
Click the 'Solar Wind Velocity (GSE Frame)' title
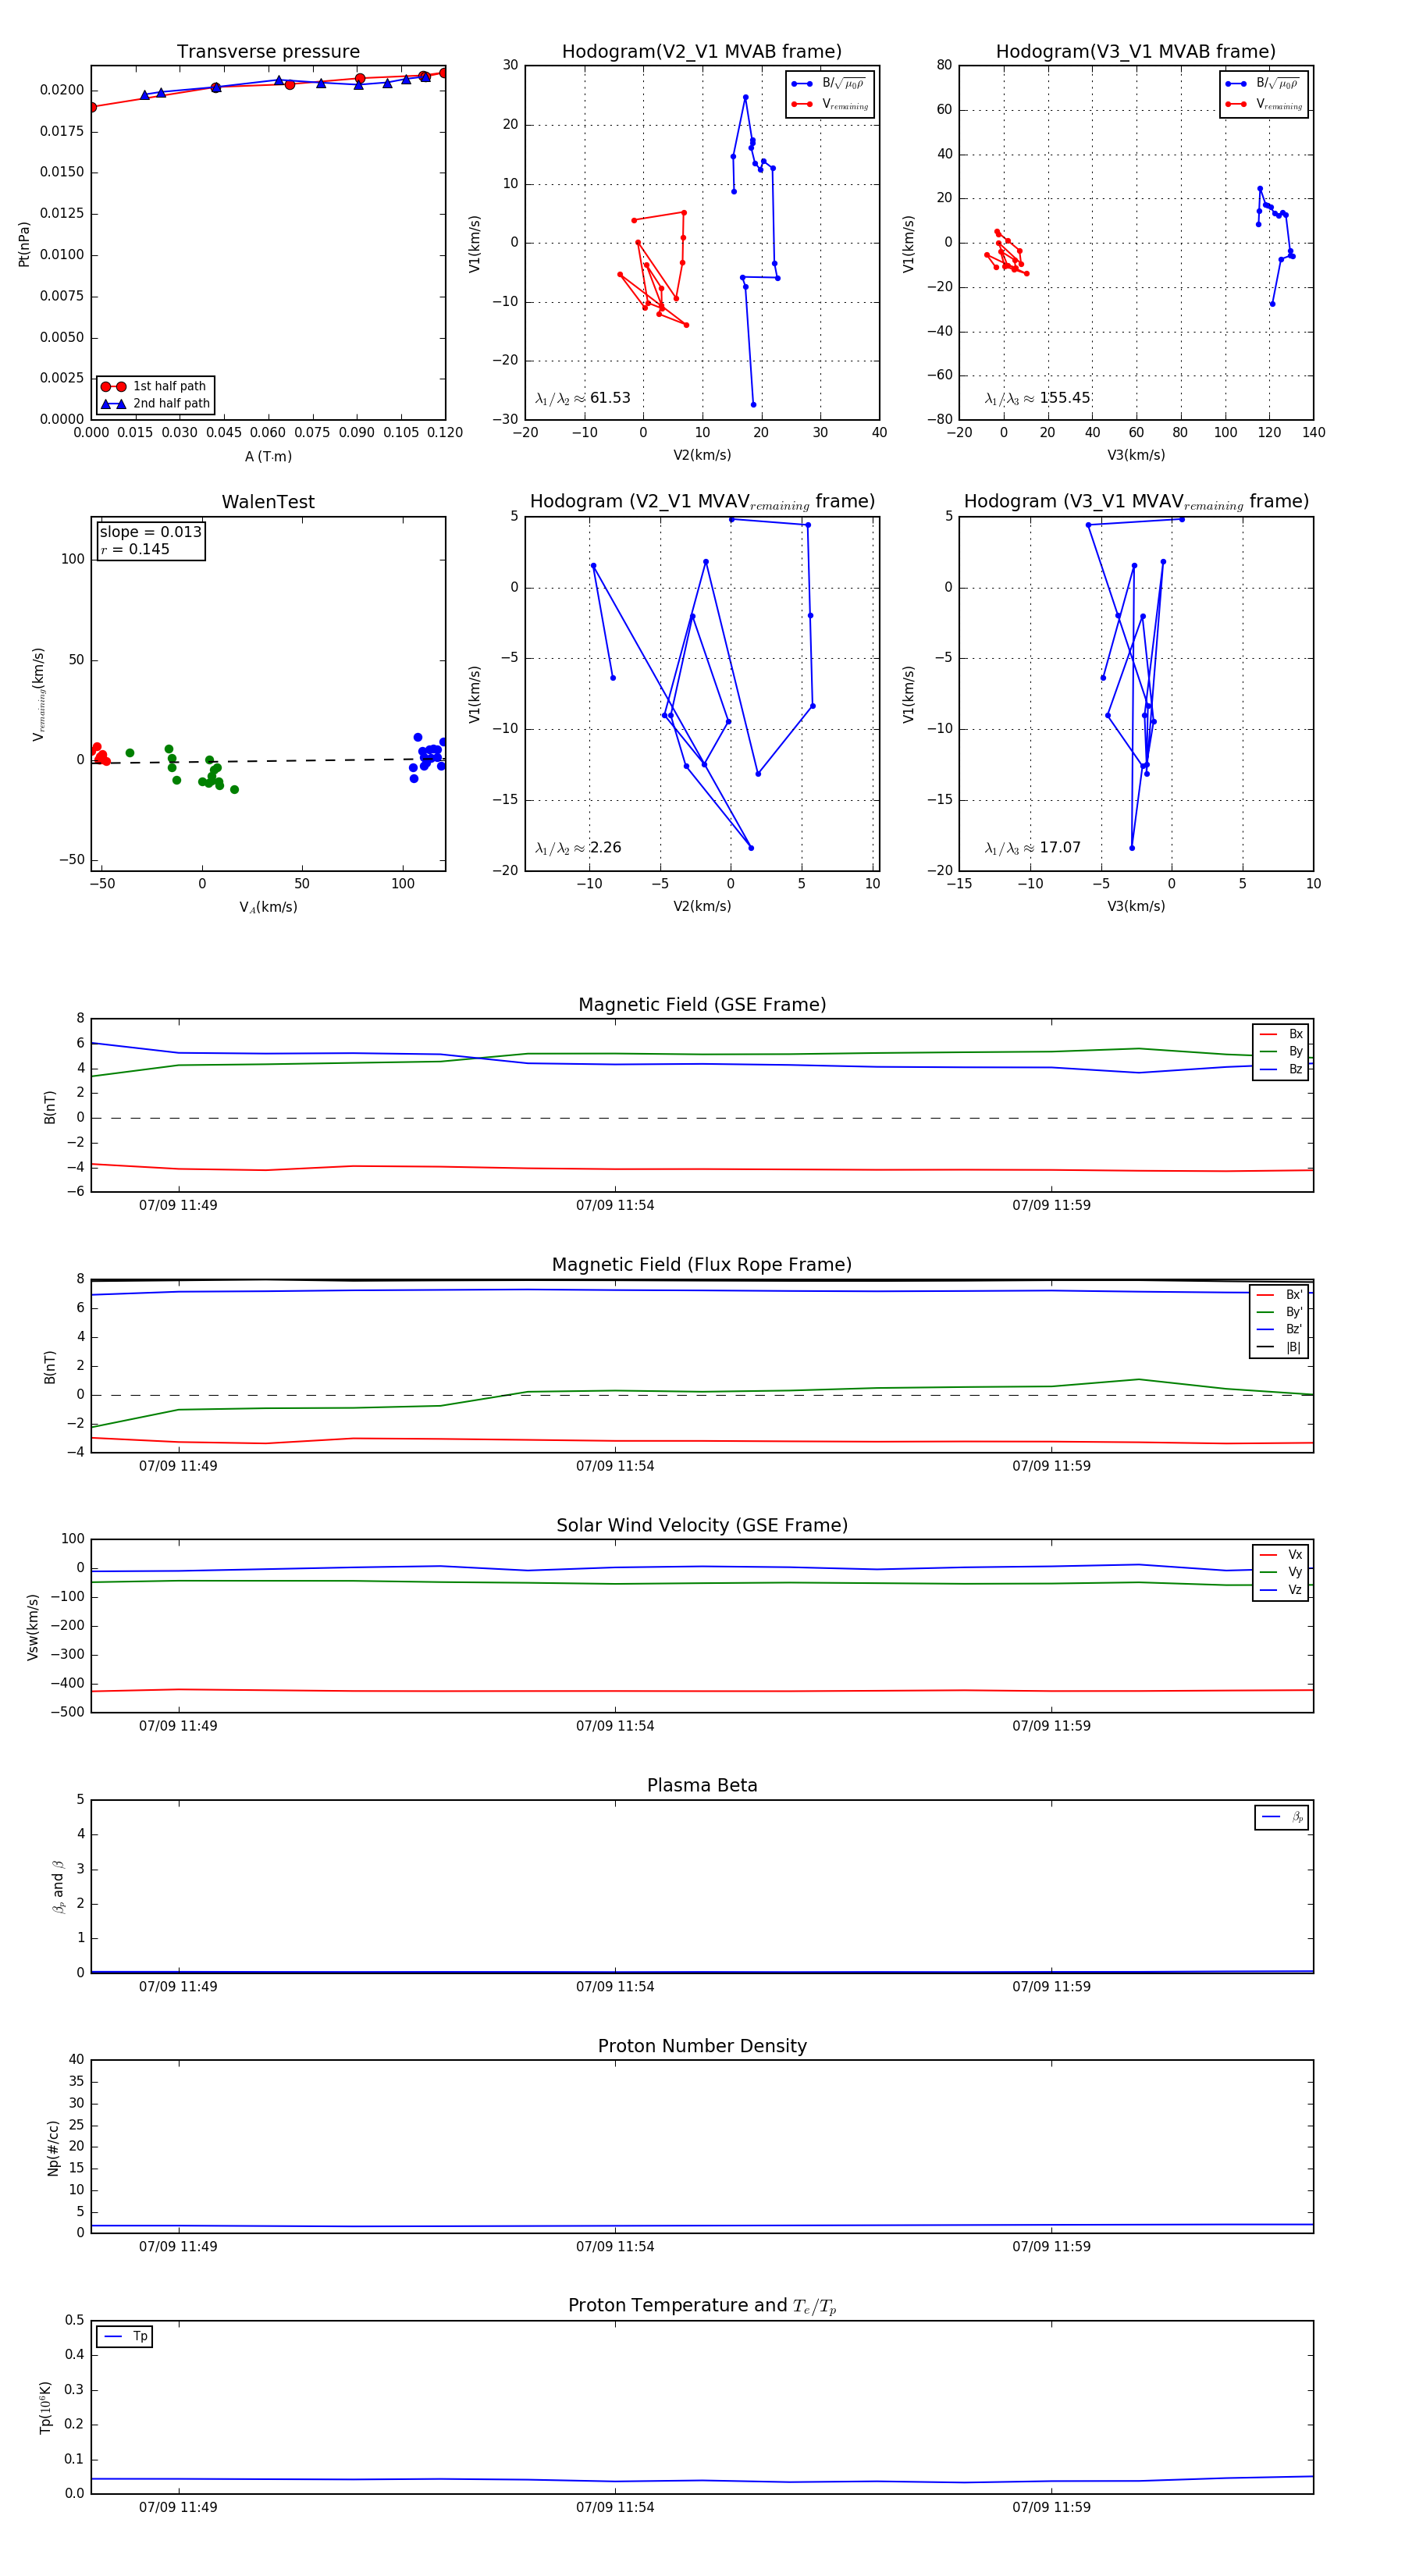[702, 1525]
